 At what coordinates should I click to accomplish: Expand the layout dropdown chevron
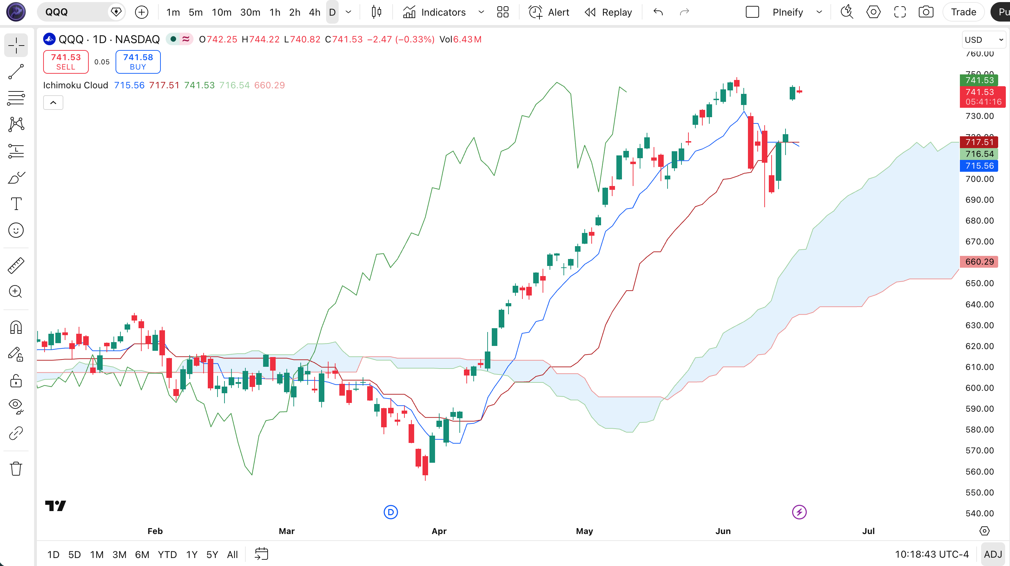(819, 12)
